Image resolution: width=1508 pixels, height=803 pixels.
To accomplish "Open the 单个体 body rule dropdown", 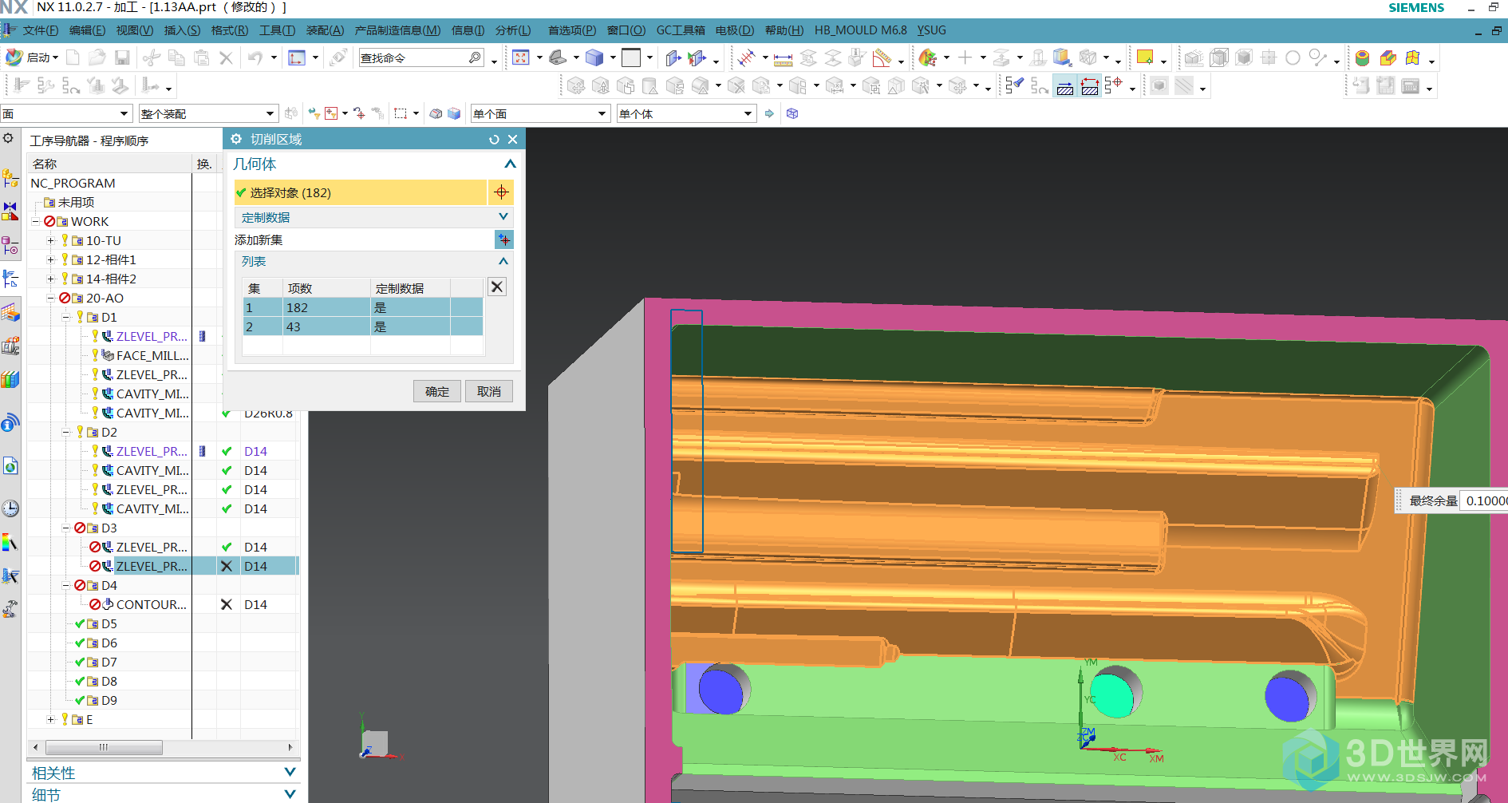I will pyautogui.click(x=748, y=113).
